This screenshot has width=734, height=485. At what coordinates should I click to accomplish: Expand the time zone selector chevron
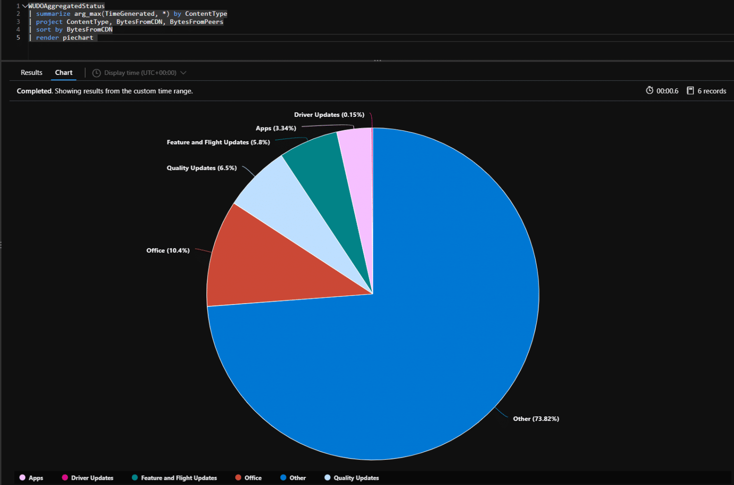tap(184, 73)
